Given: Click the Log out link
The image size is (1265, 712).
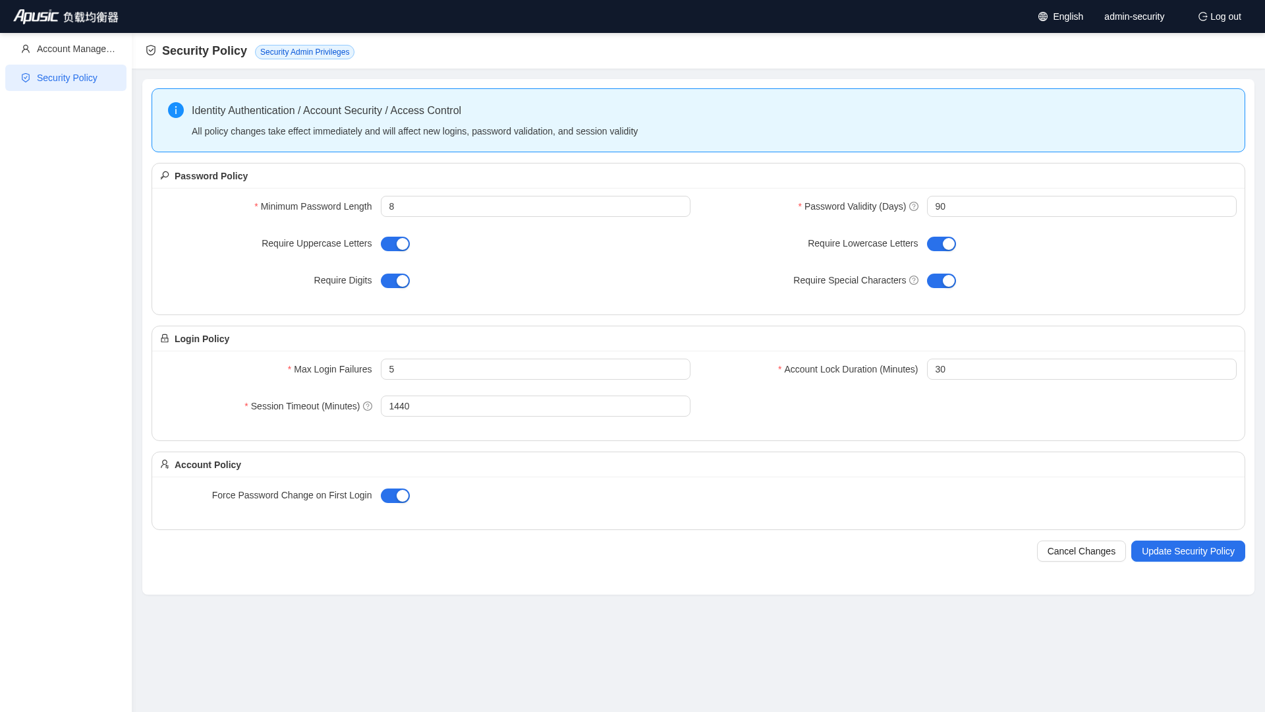Looking at the screenshot, I should coord(1220,16).
